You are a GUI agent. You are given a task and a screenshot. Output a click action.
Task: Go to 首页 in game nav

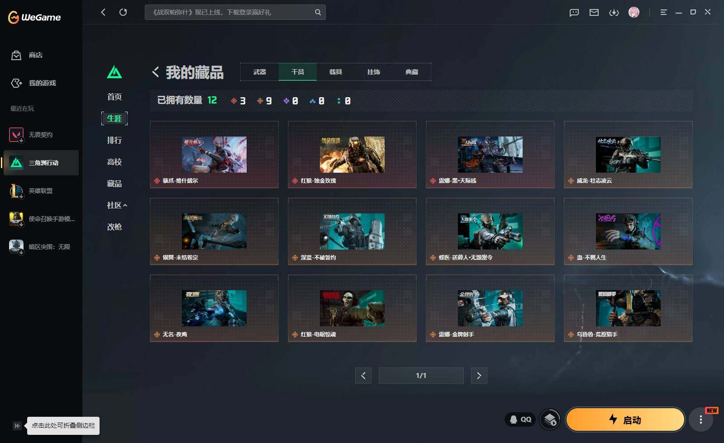point(114,97)
